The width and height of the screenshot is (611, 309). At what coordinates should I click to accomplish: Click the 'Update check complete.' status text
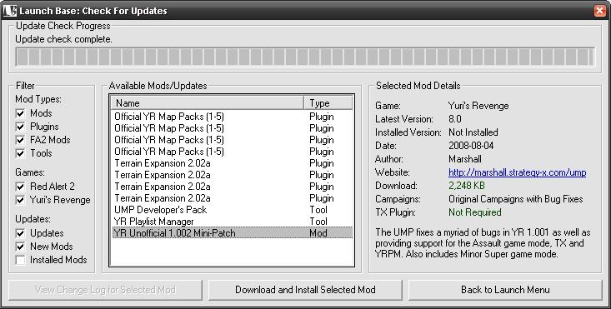tap(63, 39)
